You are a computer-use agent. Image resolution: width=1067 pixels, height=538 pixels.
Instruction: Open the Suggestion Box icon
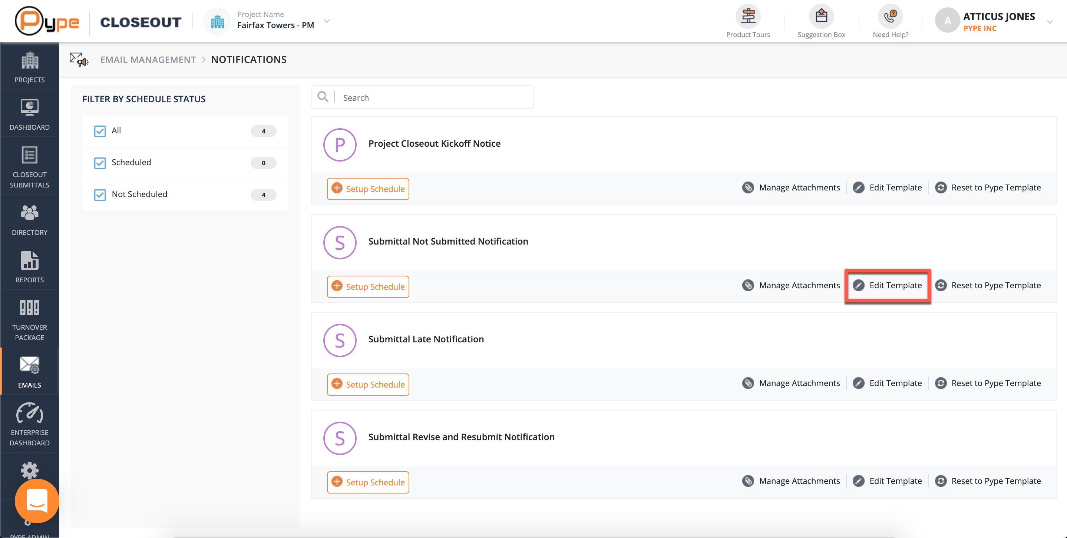pos(821,17)
